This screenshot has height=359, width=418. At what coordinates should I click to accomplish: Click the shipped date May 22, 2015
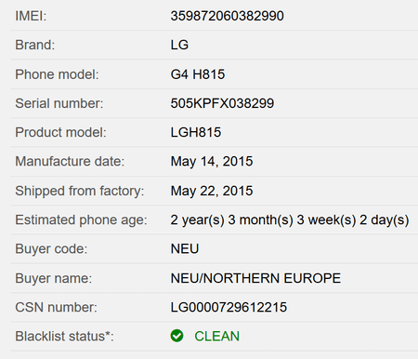coord(212,191)
